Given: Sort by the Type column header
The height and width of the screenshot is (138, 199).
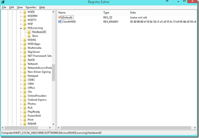Looking at the screenshot, I should [x=115, y=13].
